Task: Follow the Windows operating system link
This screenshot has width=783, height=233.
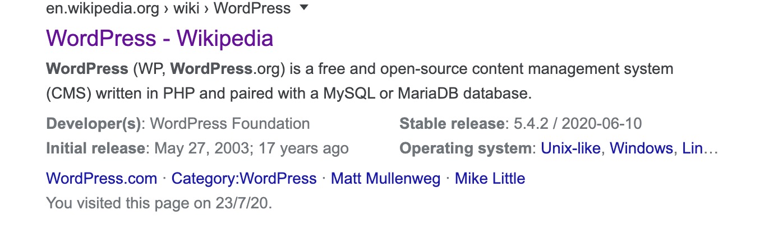Action: (641, 148)
